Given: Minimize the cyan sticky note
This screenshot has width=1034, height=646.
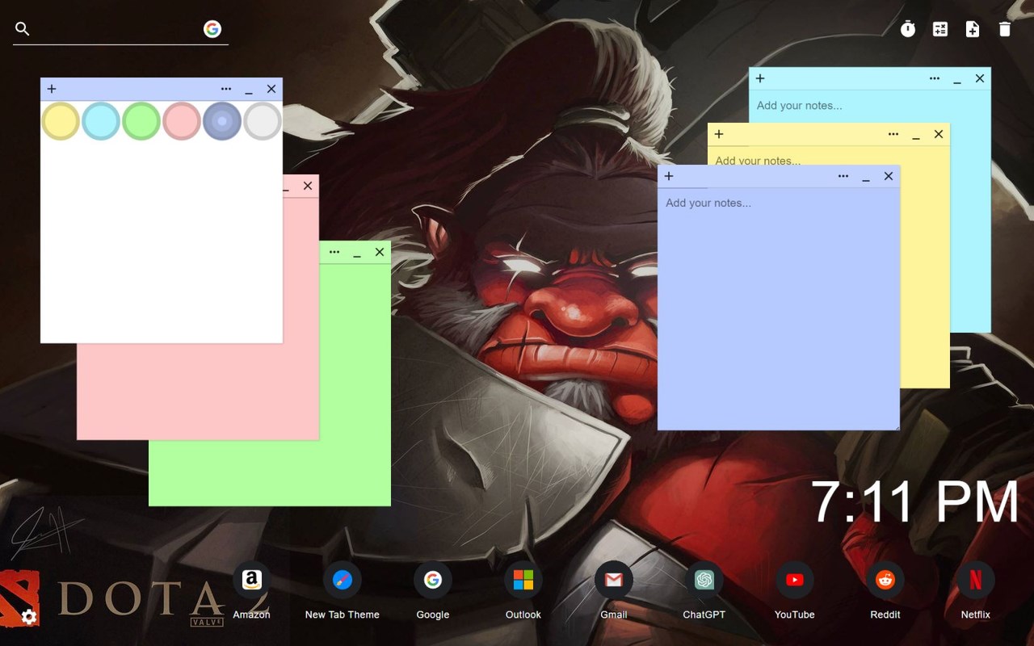Looking at the screenshot, I should pyautogui.click(x=957, y=78).
